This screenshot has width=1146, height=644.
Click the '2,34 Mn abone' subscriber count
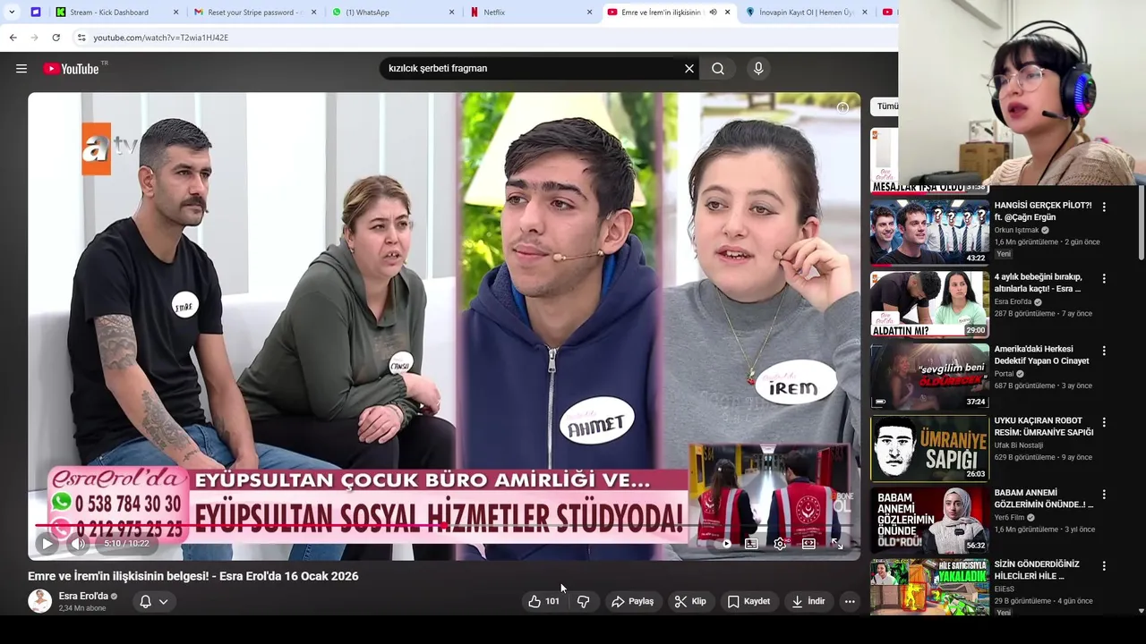(82, 608)
